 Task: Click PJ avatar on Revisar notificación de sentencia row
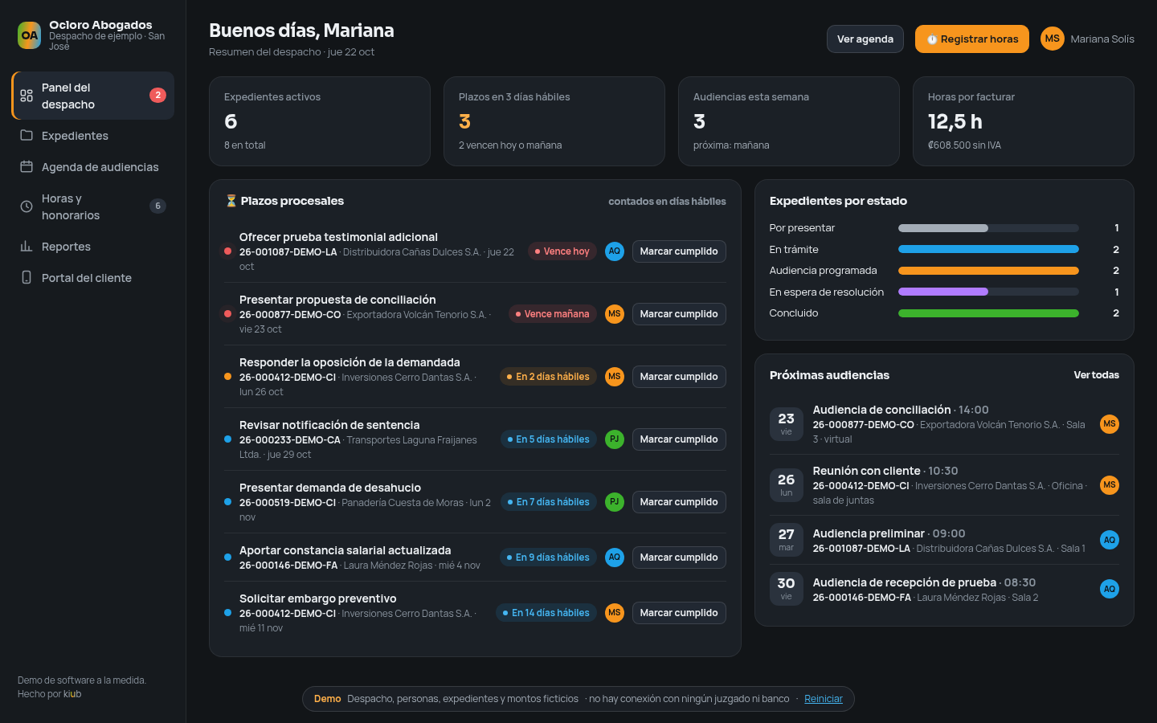pos(615,439)
